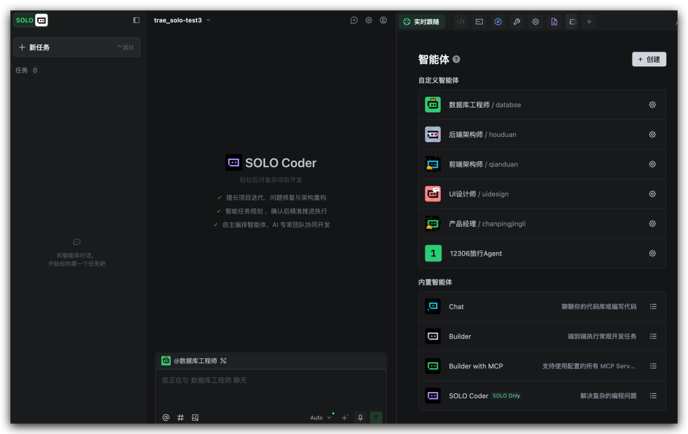Open settings for 12306旅行Agent
688x434 pixels.
tap(652, 253)
